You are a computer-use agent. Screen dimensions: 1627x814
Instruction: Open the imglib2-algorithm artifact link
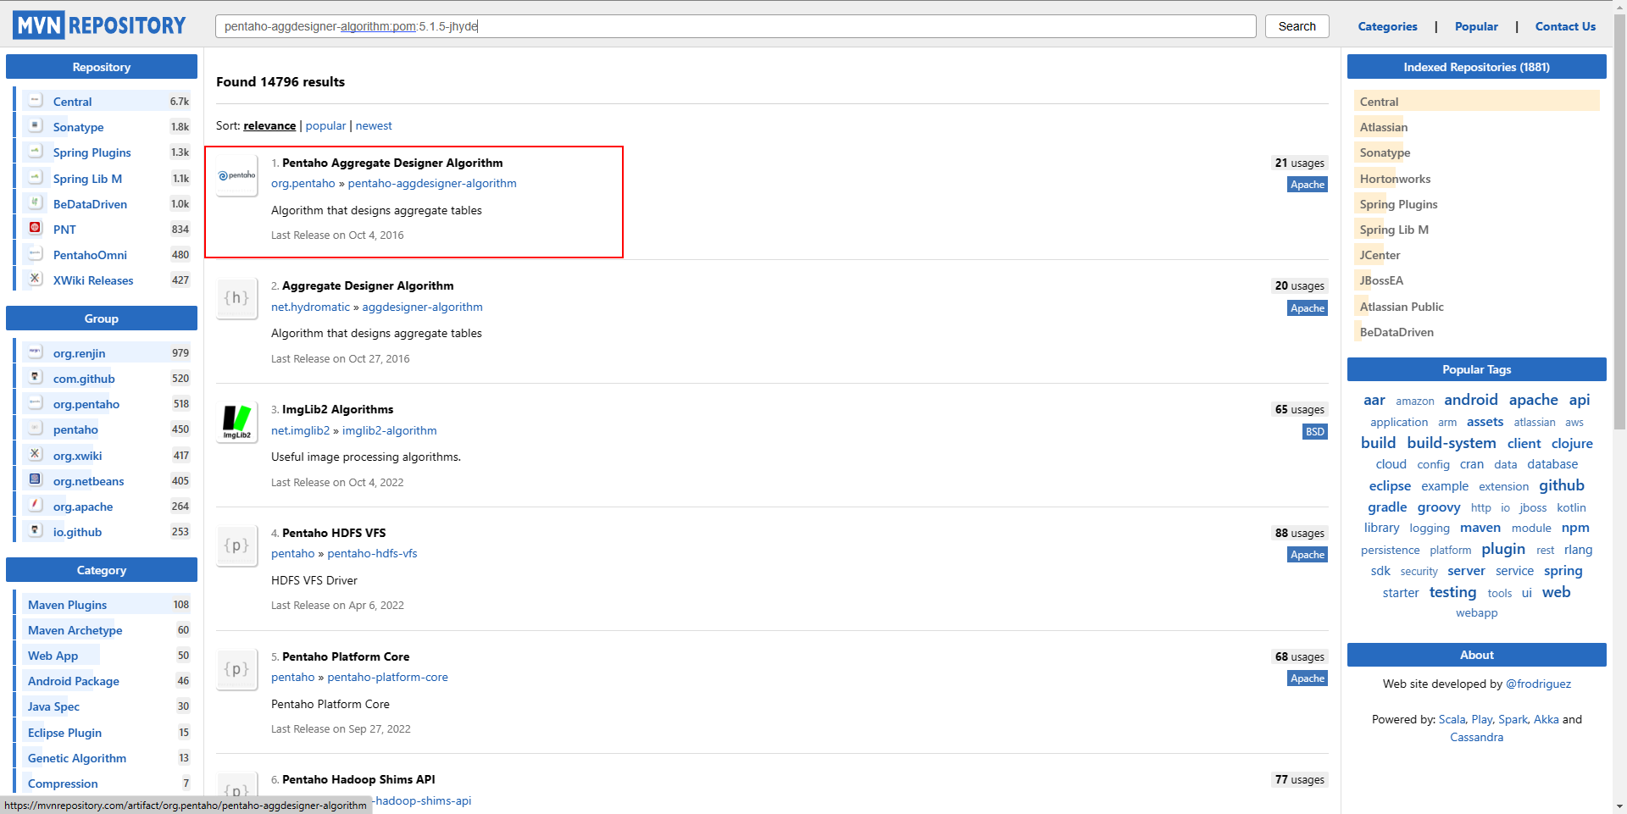(390, 430)
